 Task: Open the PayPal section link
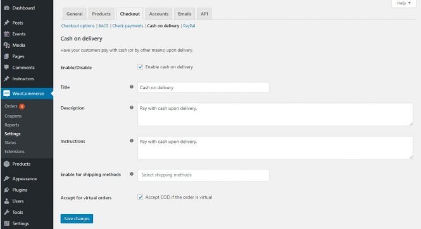pos(189,26)
